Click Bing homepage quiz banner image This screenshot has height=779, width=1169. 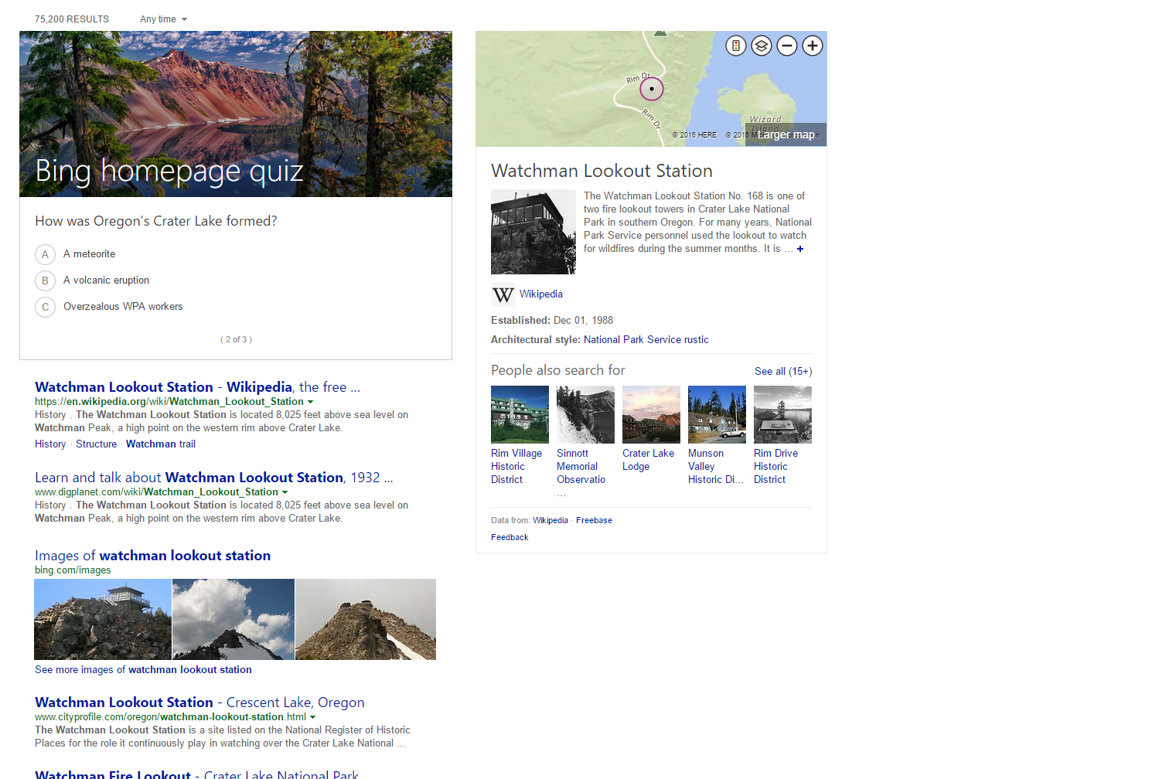pos(236,114)
